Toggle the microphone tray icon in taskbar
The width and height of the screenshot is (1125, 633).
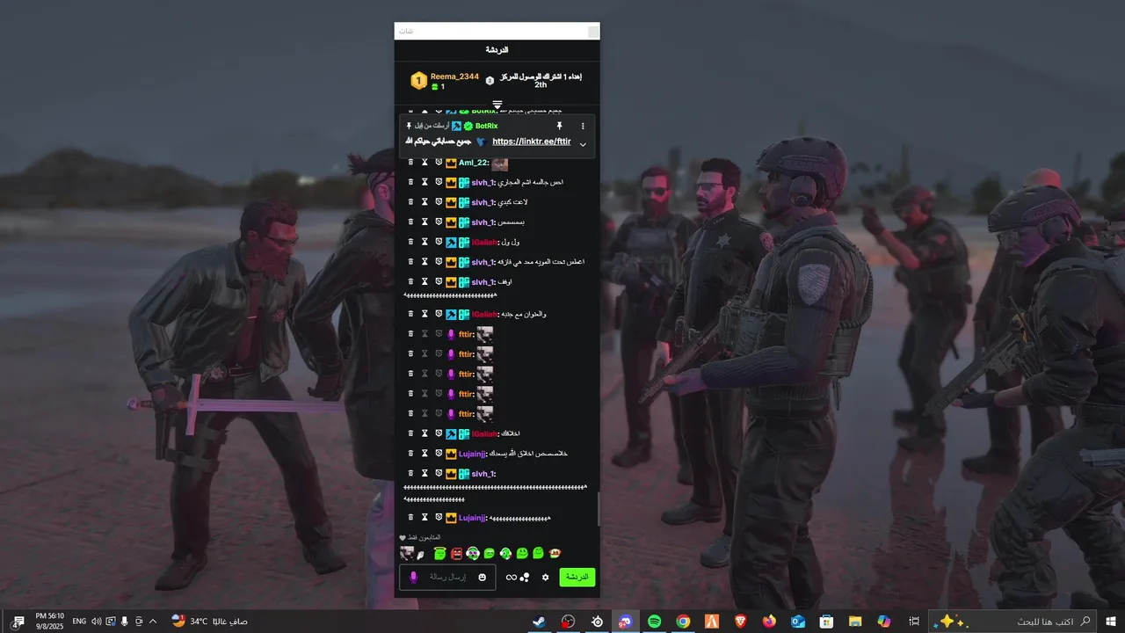125,622
